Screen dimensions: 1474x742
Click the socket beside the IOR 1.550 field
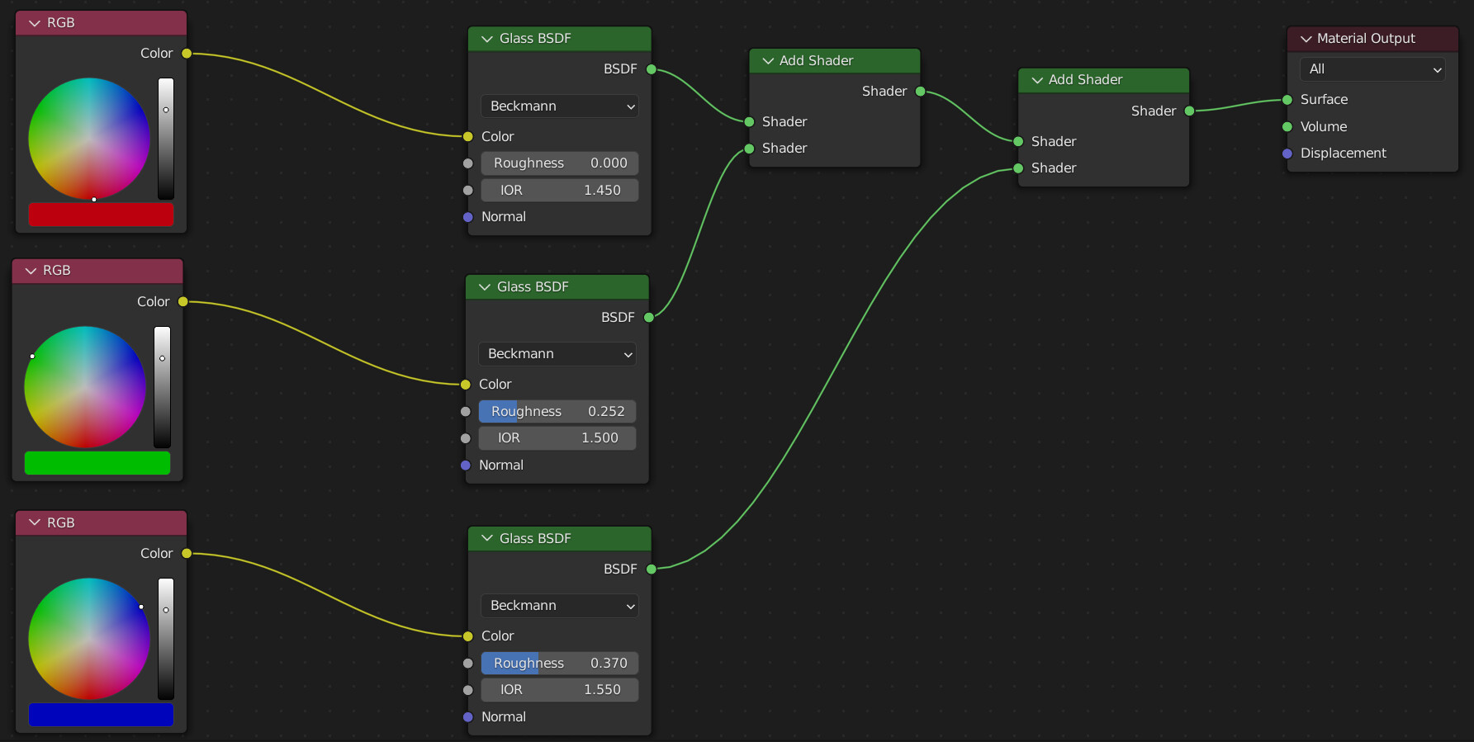coord(468,689)
